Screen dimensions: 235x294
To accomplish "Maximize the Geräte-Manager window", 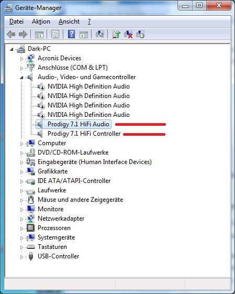I will click(x=199, y=6).
